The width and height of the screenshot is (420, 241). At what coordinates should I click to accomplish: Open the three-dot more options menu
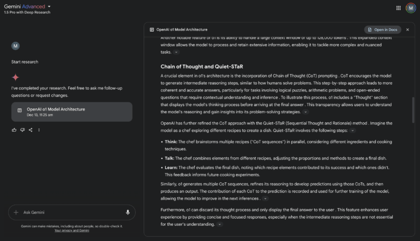click(39, 130)
